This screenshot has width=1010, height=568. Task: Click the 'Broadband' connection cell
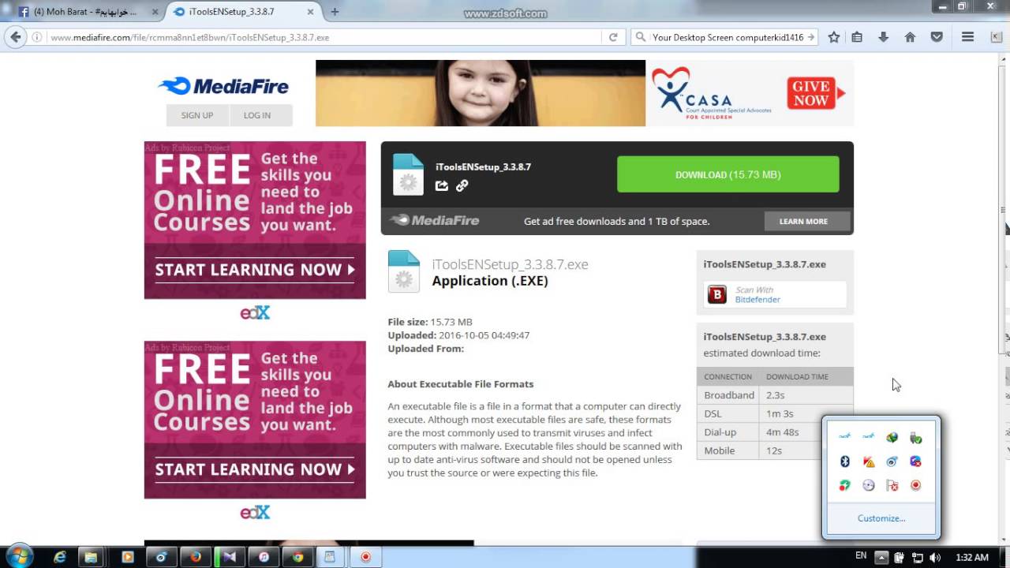point(728,395)
